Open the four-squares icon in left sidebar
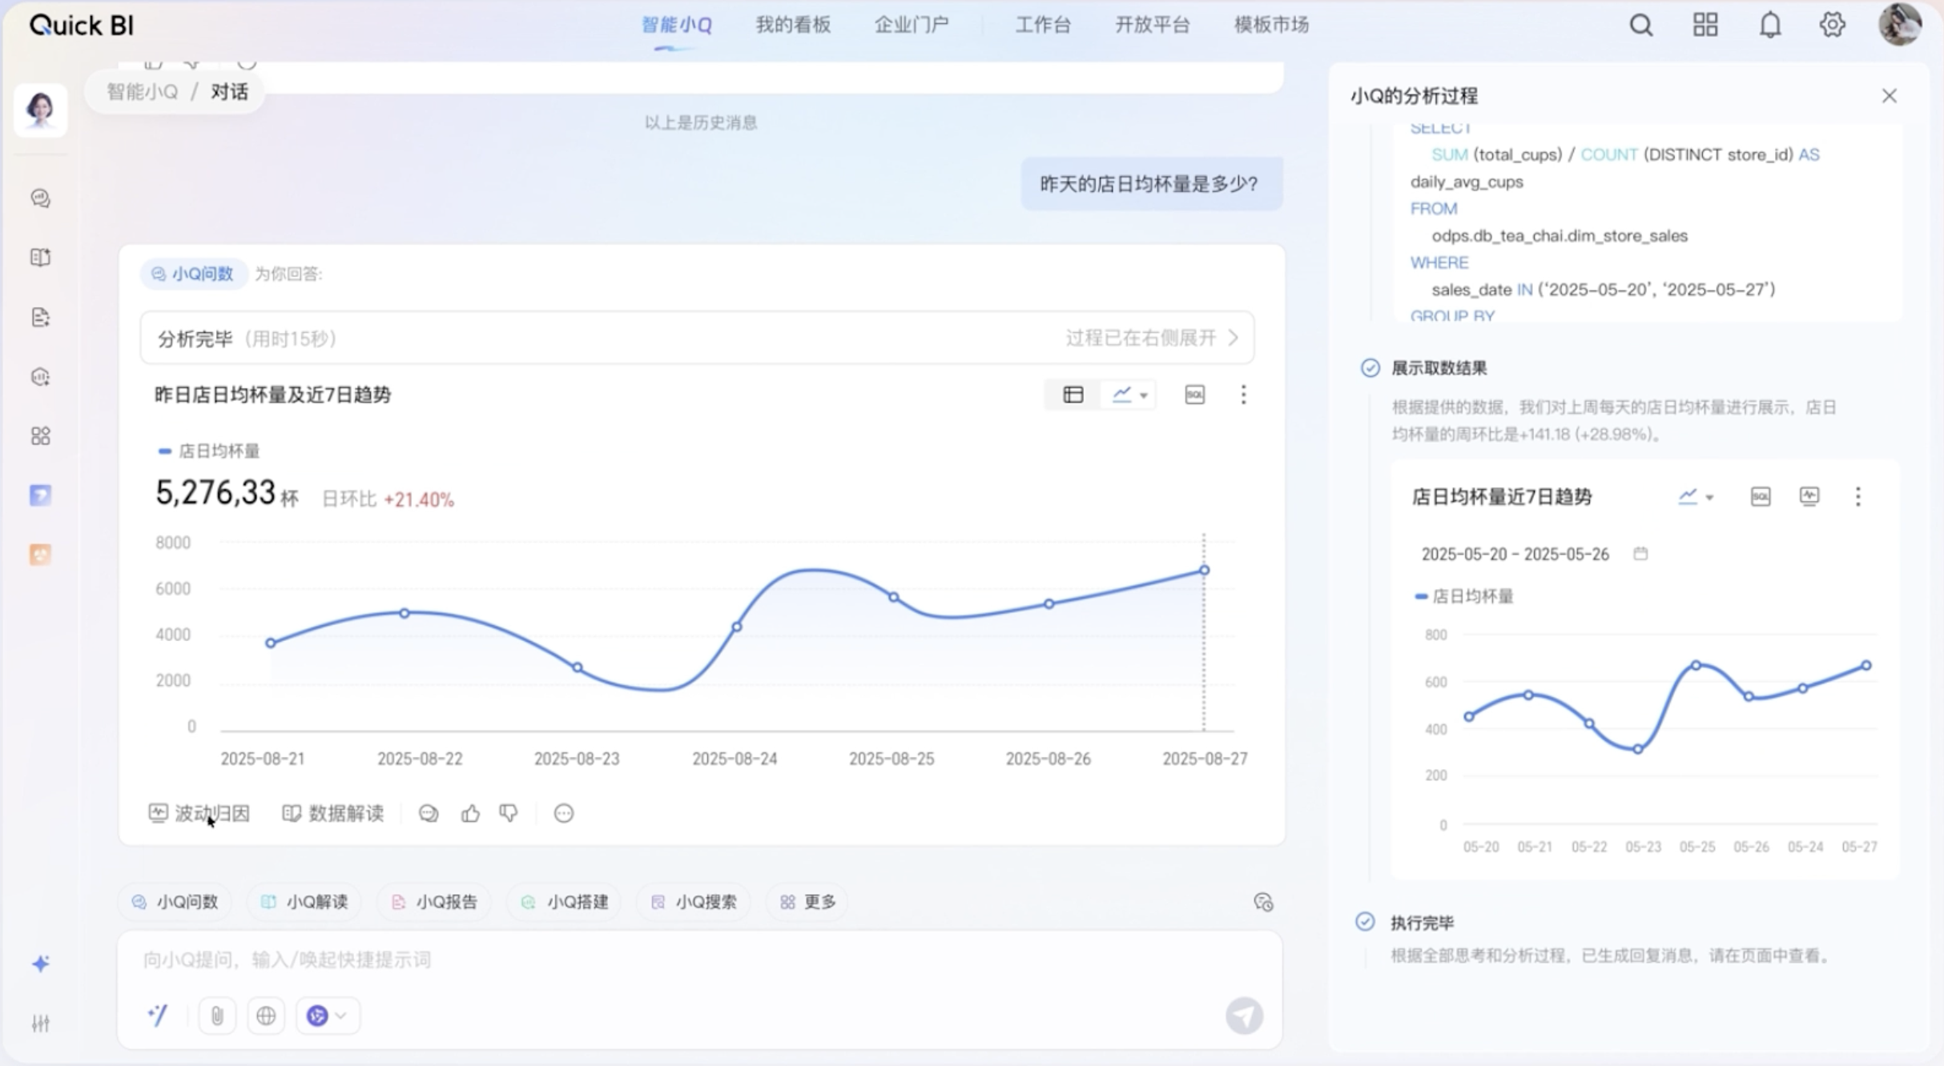 pos(41,436)
